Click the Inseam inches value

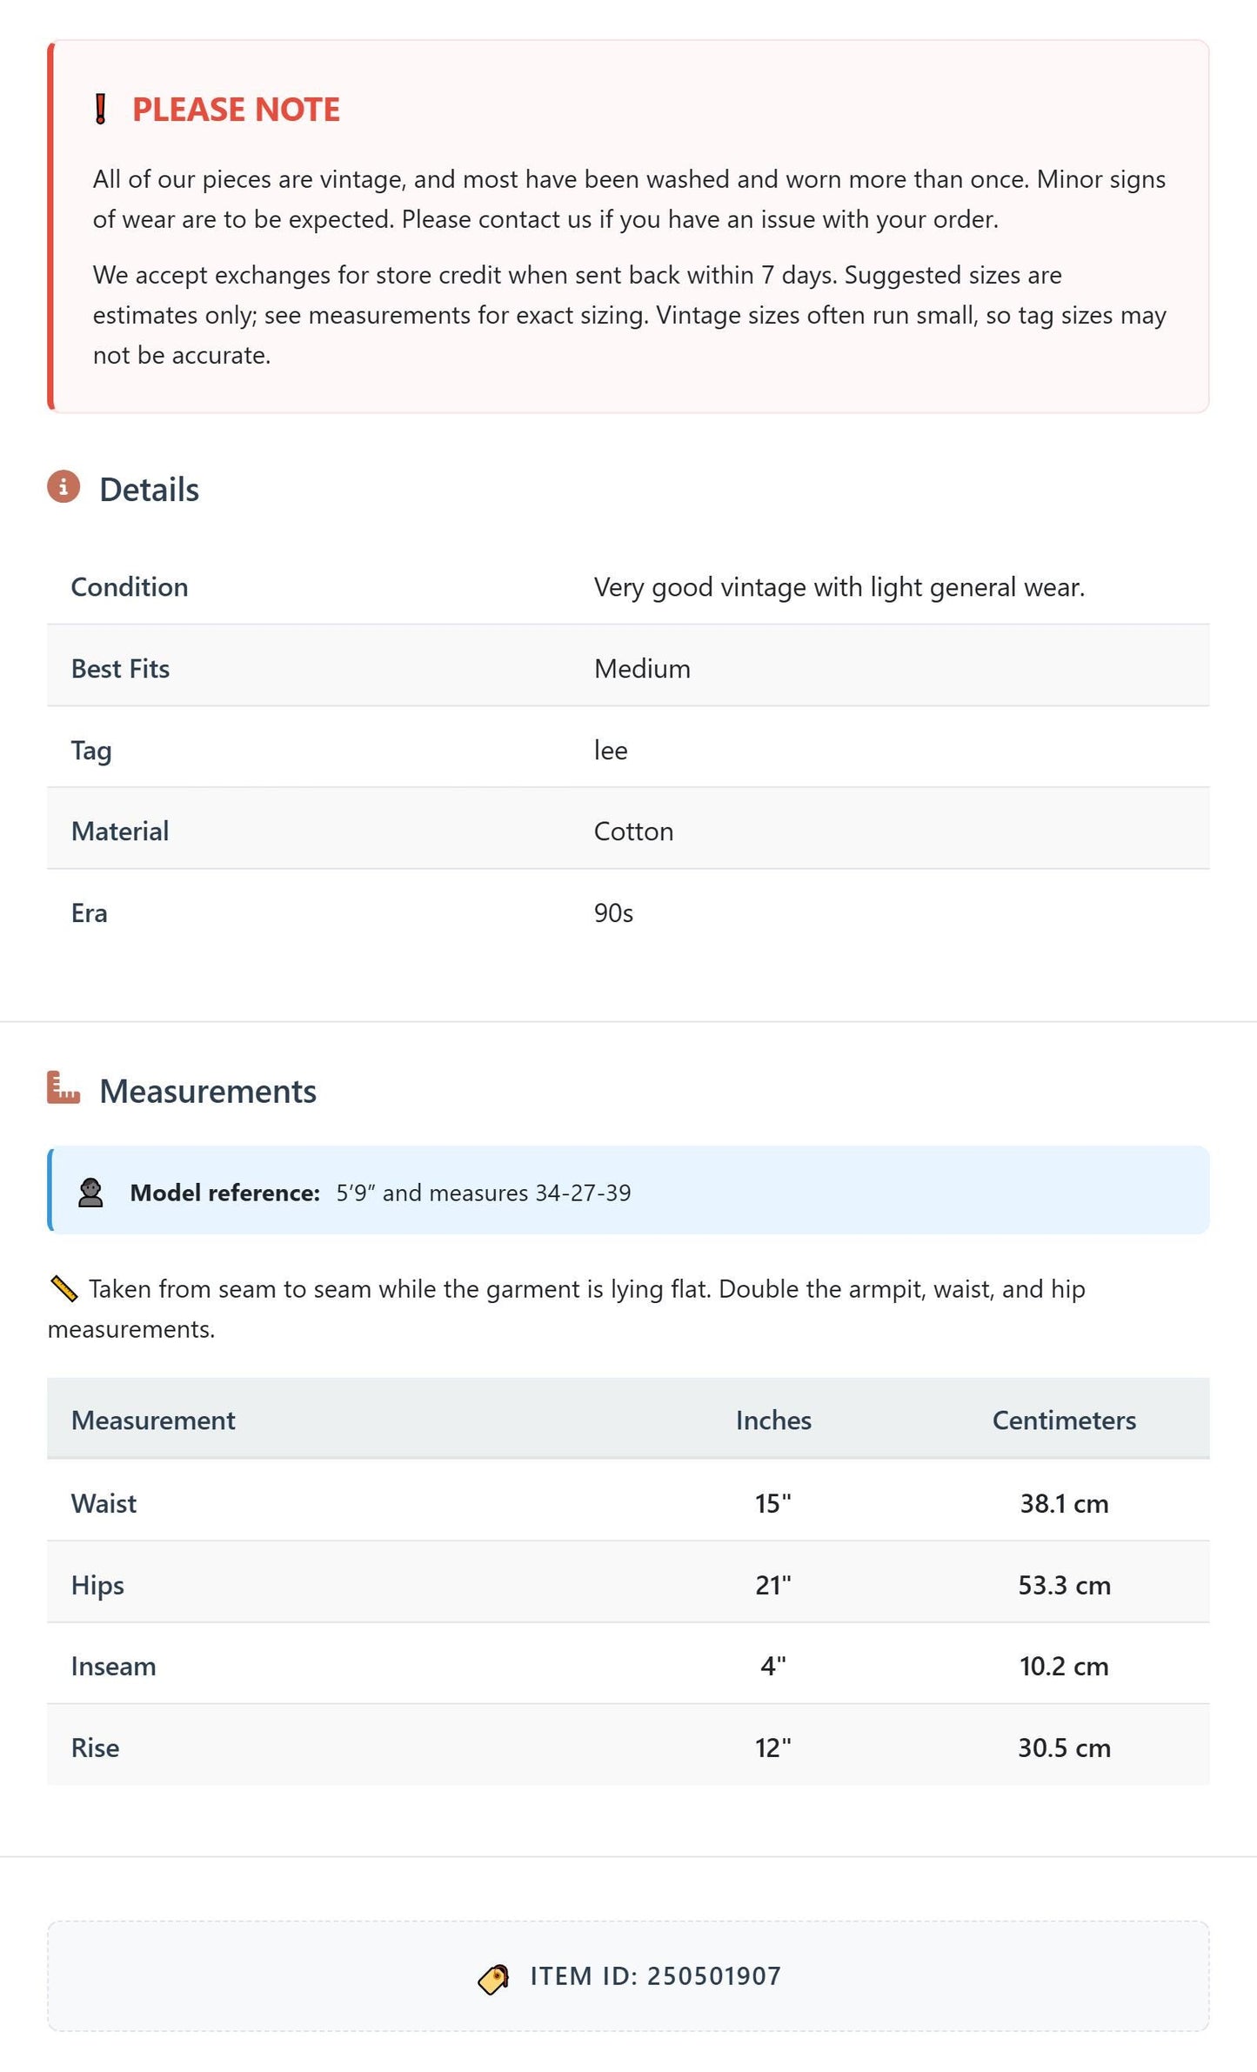[x=773, y=1666]
